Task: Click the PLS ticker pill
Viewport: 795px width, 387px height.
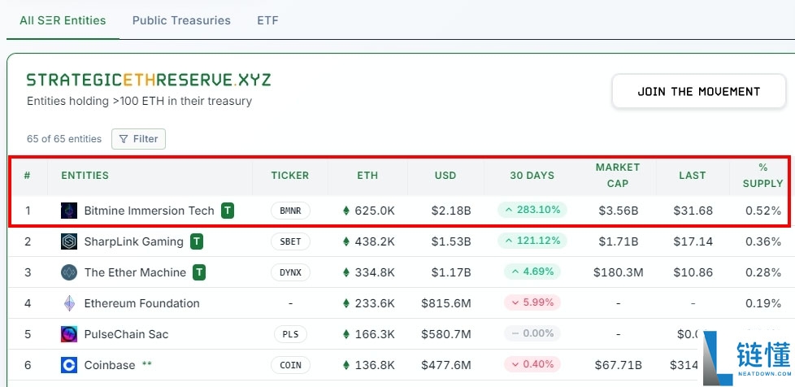Action: coord(290,334)
